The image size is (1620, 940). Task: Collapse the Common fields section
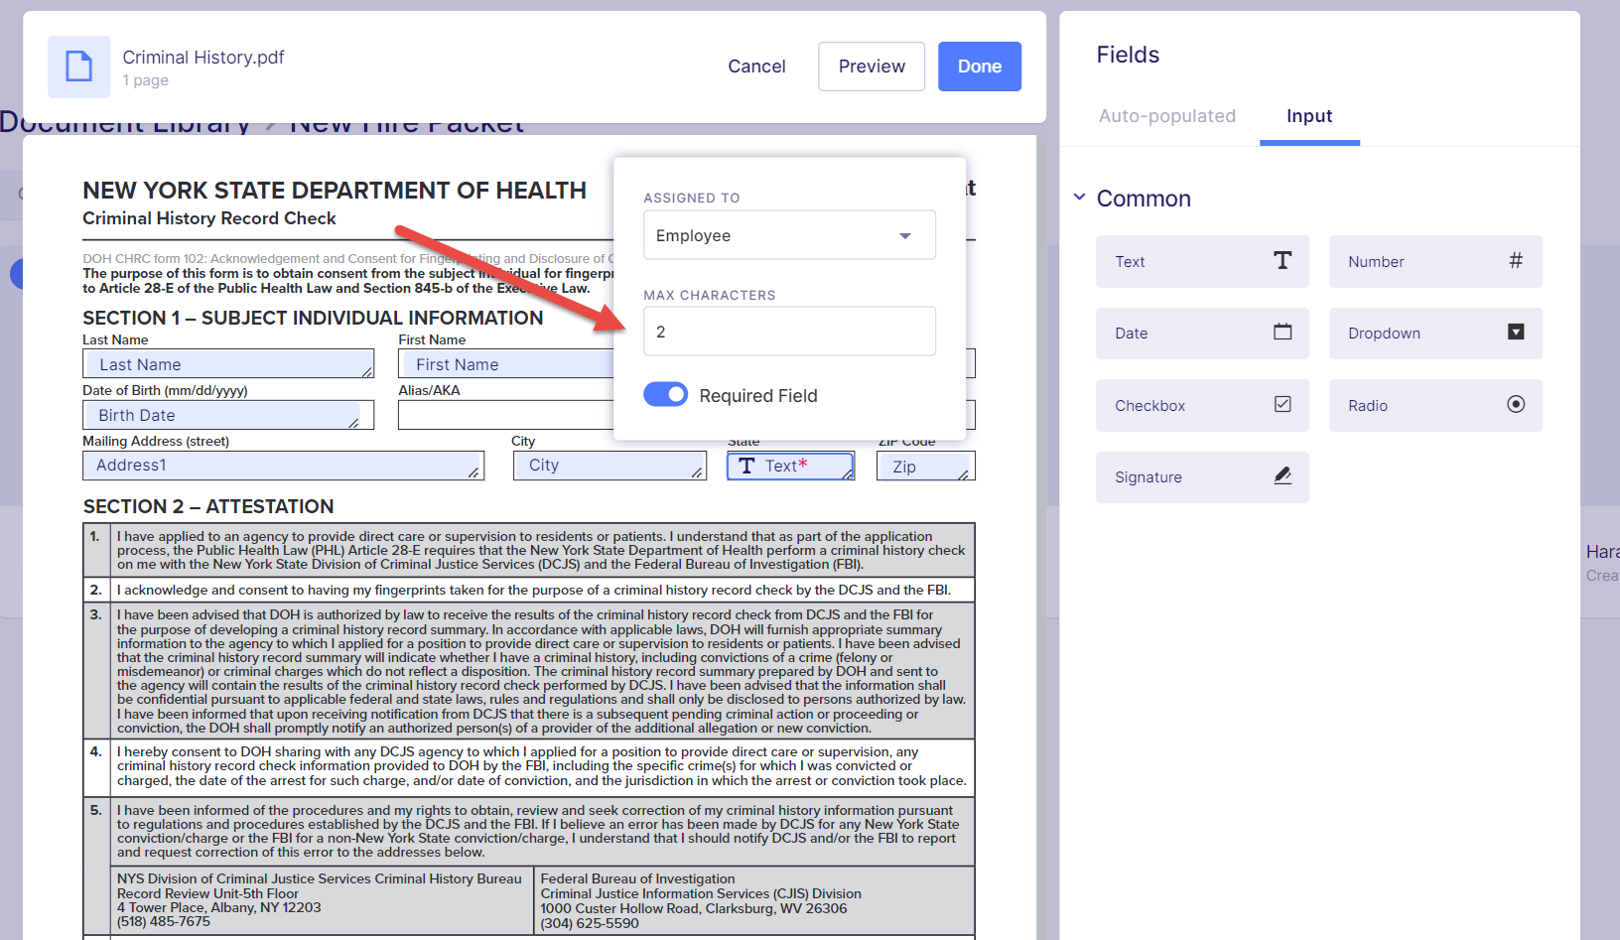pos(1079,198)
